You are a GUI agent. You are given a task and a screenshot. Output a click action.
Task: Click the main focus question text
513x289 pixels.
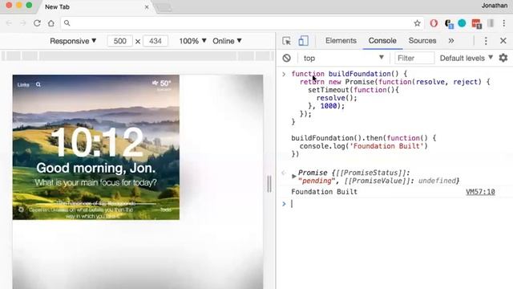(96, 182)
